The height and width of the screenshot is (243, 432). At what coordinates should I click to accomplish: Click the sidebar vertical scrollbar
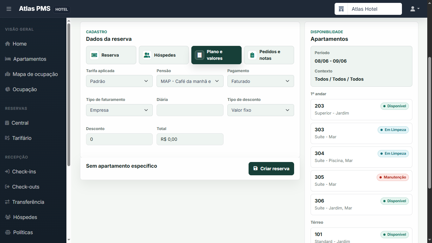pos(69,95)
